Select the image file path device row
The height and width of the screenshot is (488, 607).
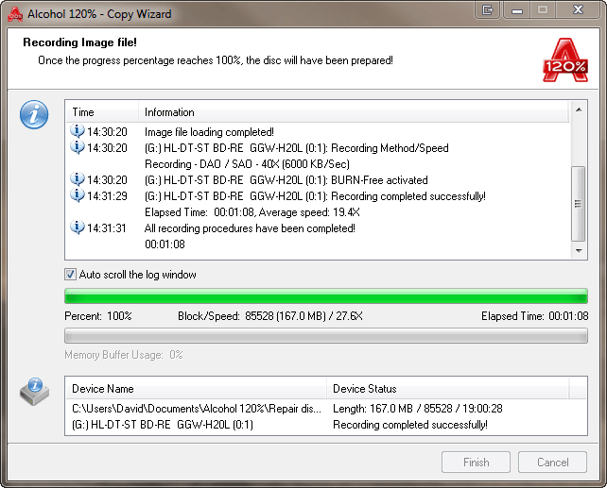coord(326,409)
